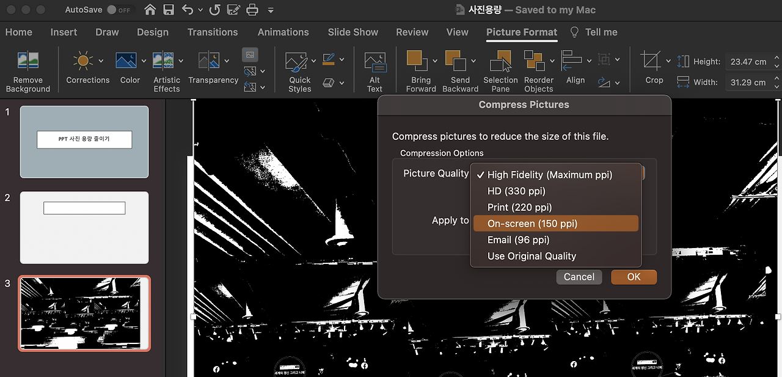The height and width of the screenshot is (377, 782).
Task: Save the presentation with the floppy disk icon
Action: coord(169,10)
